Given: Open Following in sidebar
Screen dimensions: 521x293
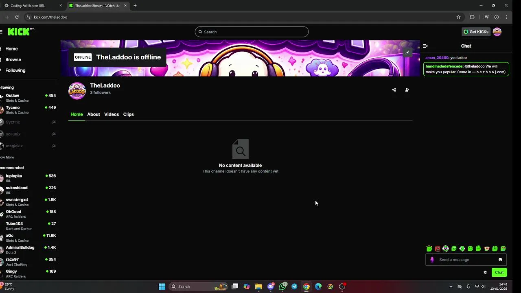Looking at the screenshot, I should [x=15, y=70].
